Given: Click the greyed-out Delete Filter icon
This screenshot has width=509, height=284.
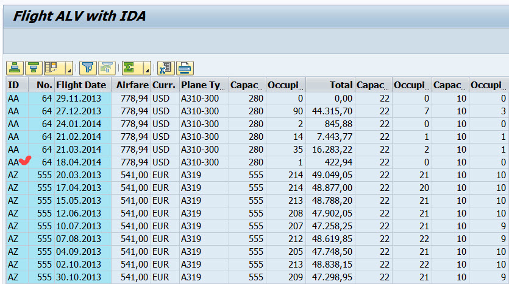Looking at the screenshot, I should [x=107, y=67].
